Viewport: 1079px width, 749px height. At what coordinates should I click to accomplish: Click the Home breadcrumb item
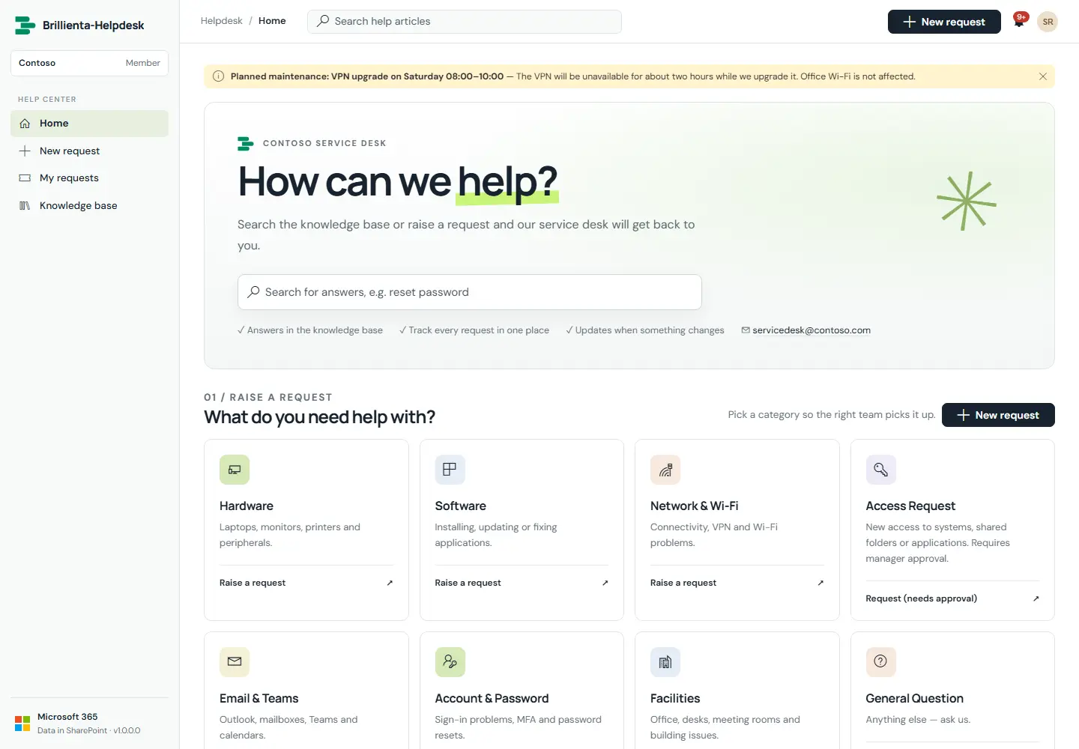tap(272, 21)
